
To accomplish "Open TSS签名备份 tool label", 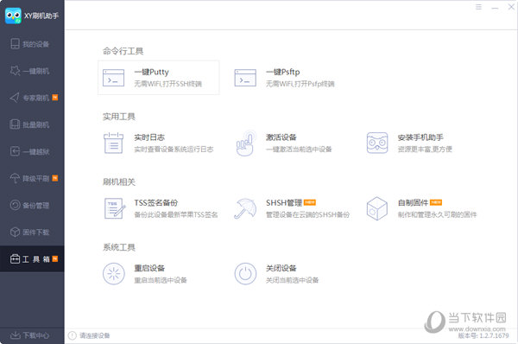I will (x=156, y=203).
